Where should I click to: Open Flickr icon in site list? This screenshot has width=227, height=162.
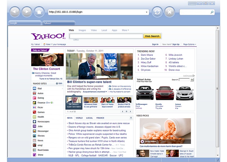(34, 107)
